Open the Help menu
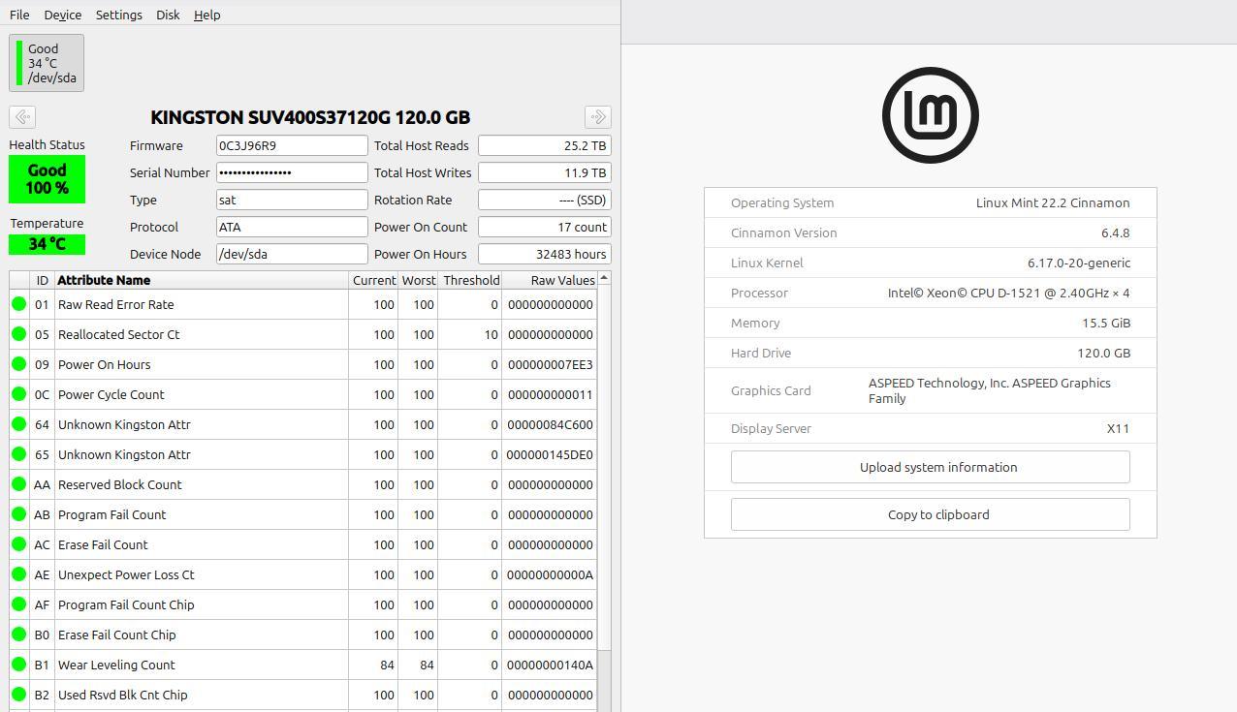The height and width of the screenshot is (712, 1237). [x=206, y=15]
